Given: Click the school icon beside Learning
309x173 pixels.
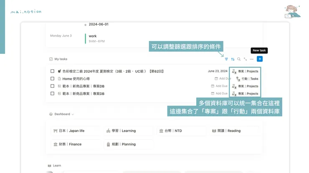Looking at the screenshot, I should [108, 131].
